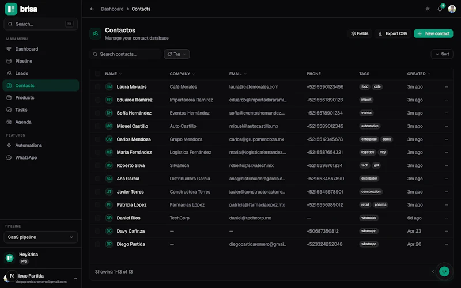Click the Brisa logo icon
Viewport: 461px width, 288px height.
[11, 9]
